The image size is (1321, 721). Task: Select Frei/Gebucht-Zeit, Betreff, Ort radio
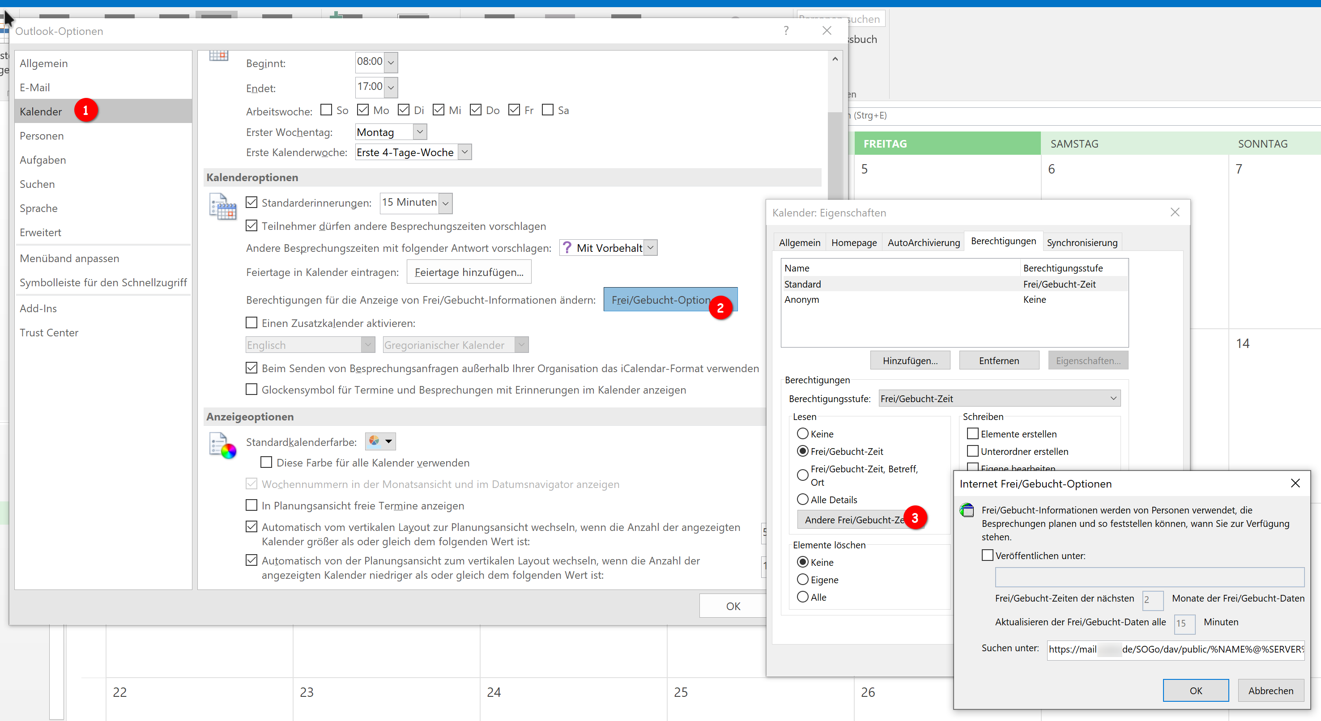click(802, 475)
